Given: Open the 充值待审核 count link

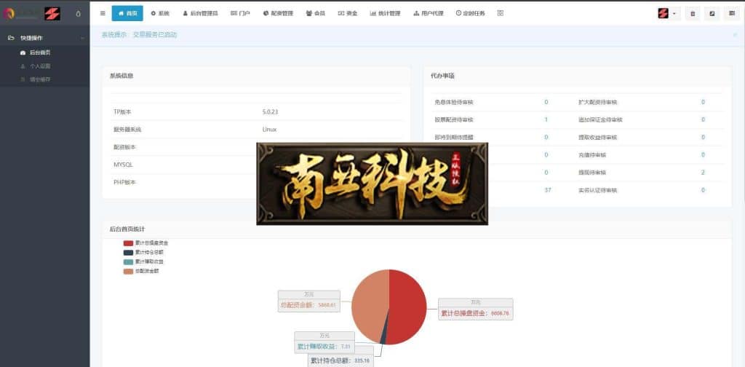Looking at the screenshot, I should point(703,154).
